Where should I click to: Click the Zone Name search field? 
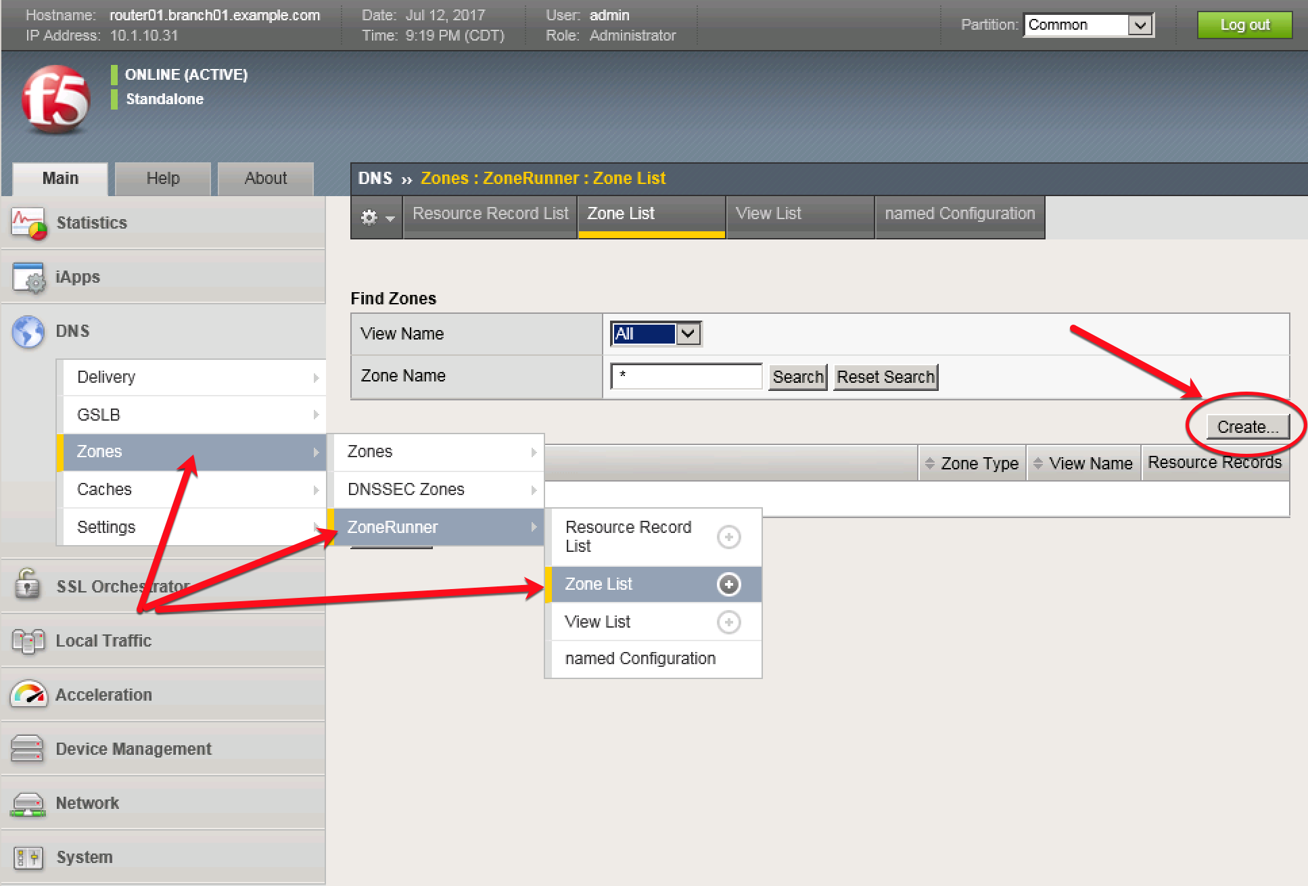[686, 376]
